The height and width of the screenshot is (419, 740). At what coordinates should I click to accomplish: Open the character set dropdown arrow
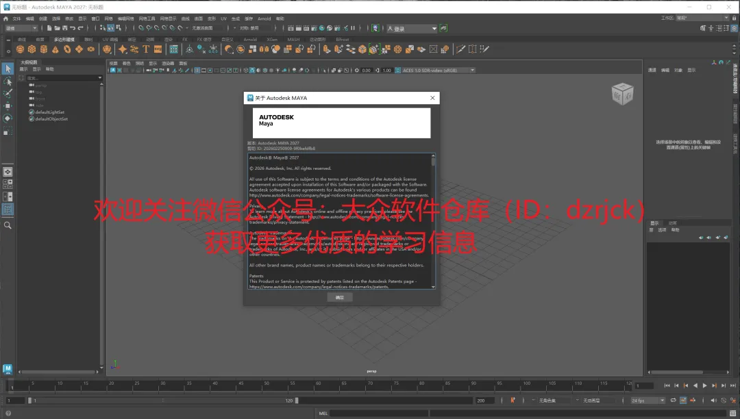[533, 400]
